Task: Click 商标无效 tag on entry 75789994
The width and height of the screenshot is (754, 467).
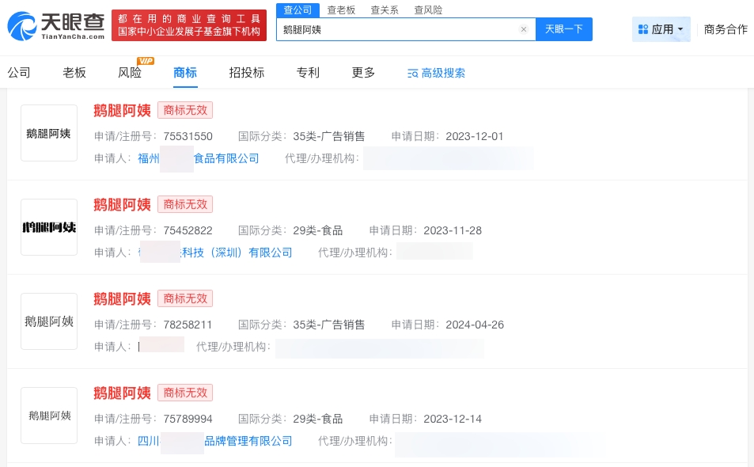Action: (185, 393)
